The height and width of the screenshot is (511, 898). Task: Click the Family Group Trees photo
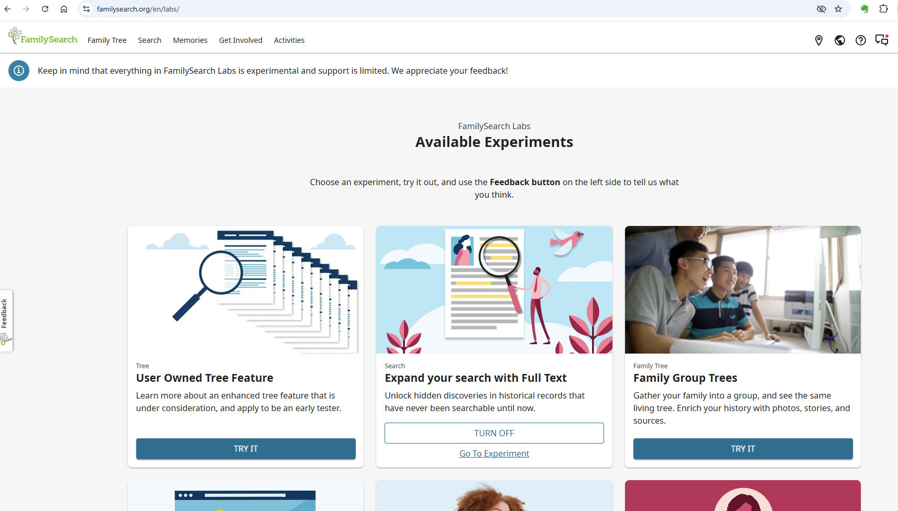pyautogui.click(x=743, y=290)
